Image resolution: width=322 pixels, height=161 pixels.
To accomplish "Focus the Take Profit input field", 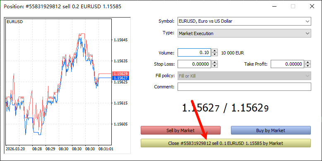I will point(287,64).
